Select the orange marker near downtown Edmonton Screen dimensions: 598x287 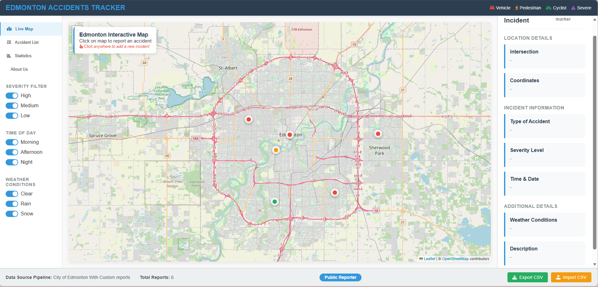276,150
